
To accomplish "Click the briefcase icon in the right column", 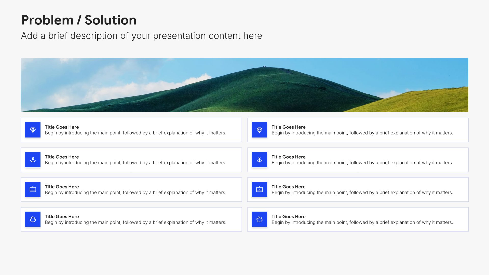I will (x=259, y=189).
